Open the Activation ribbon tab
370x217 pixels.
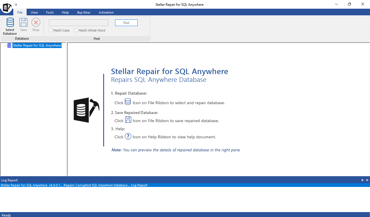click(106, 12)
